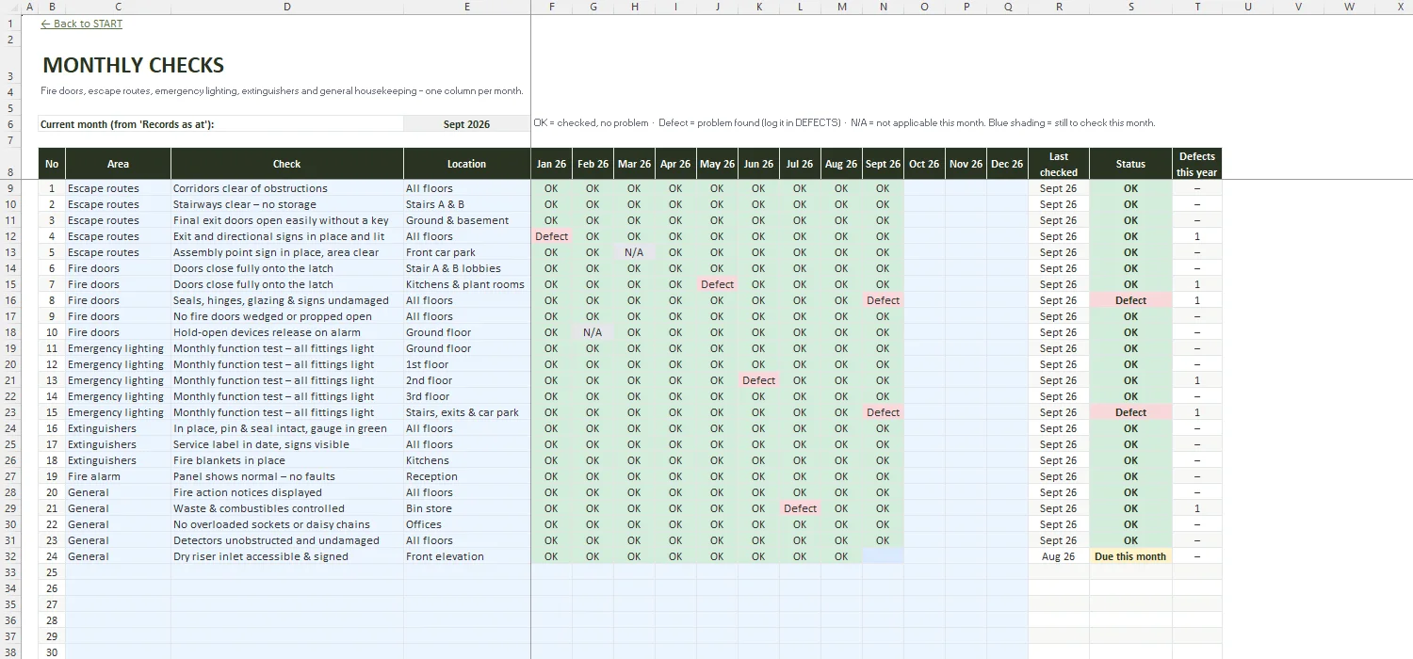
Task: Click the MONTHLY CHECKS title cell
Action: (134, 65)
